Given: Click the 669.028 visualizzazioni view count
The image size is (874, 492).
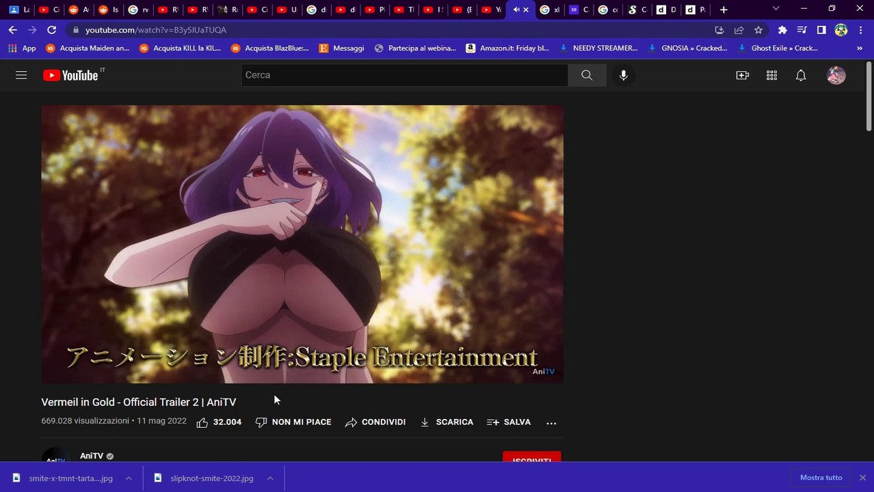Looking at the screenshot, I should [85, 421].
